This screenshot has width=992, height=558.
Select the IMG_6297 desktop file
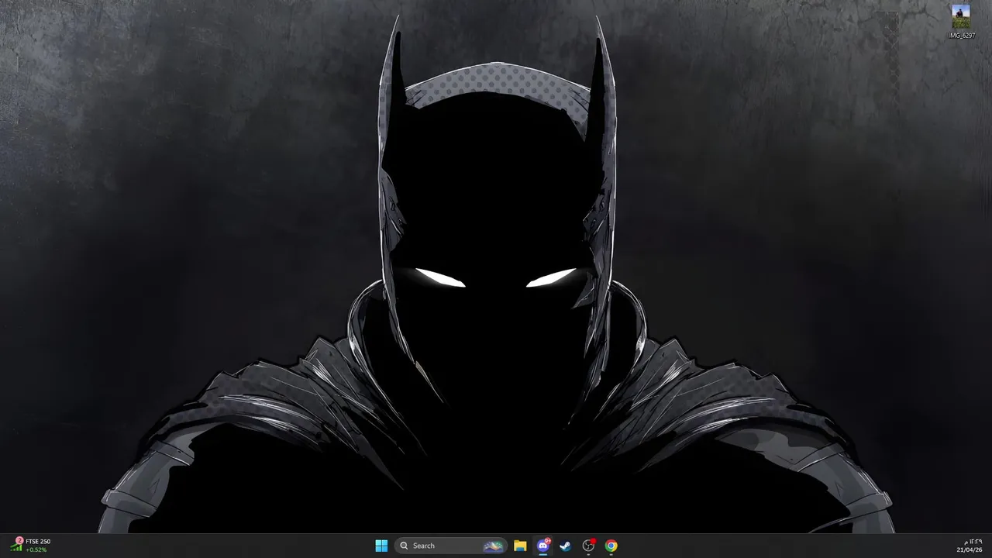click(x=961, y=22)
